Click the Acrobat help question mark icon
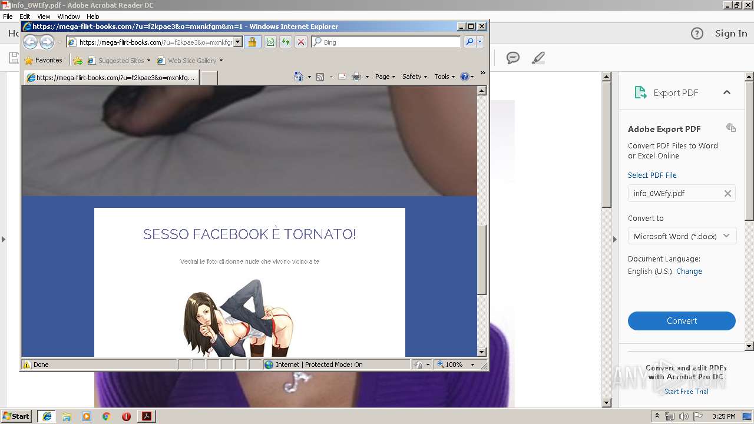The image size is (754, 424). click(697, 34)
